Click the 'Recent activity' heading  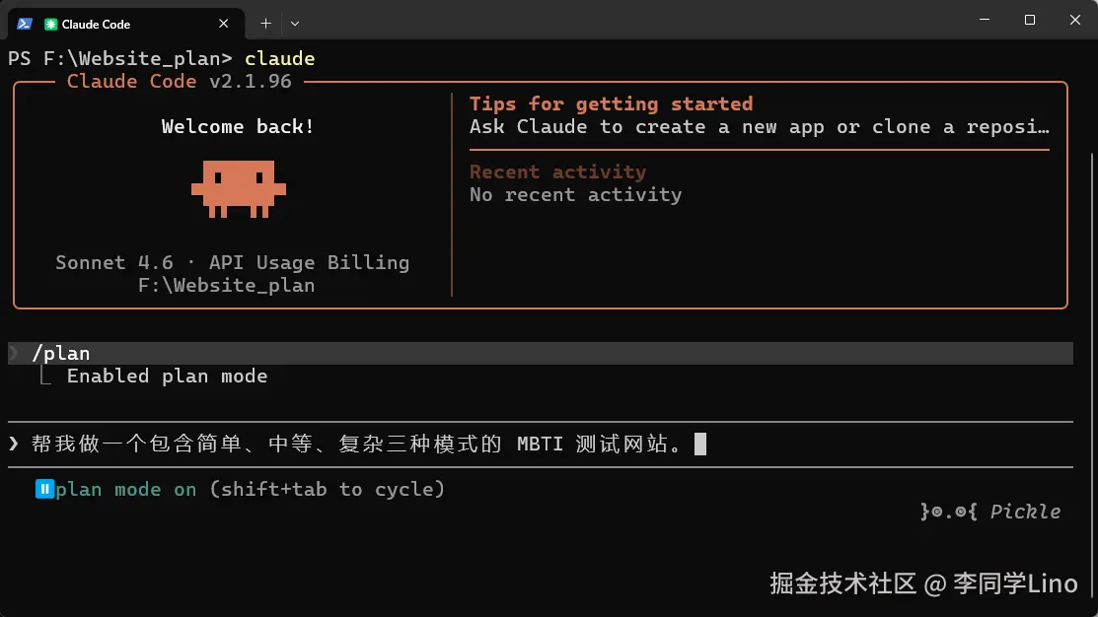point(557,171)
